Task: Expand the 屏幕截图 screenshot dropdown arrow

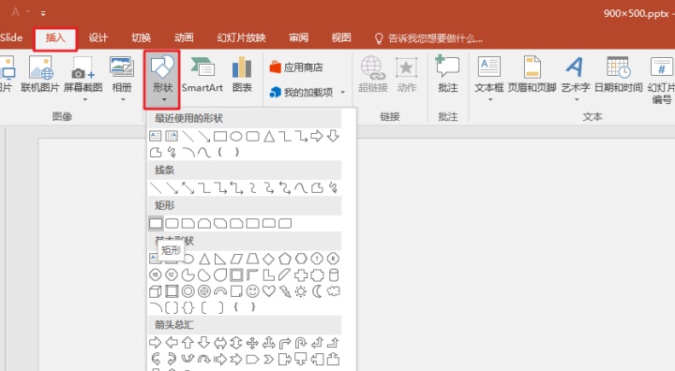Action: coord(84,100)
